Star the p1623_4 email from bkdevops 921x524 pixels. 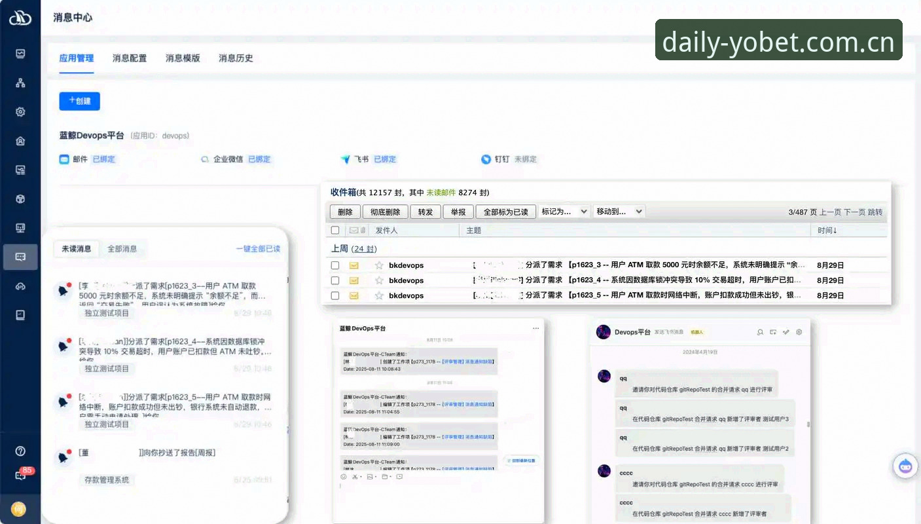point(379,280)
